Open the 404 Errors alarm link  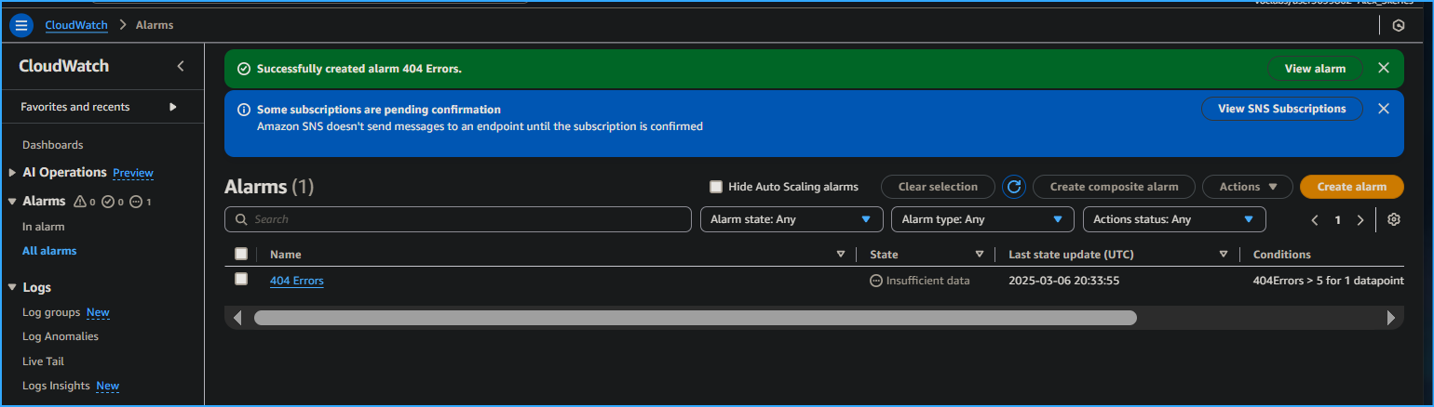pos(297,281)
